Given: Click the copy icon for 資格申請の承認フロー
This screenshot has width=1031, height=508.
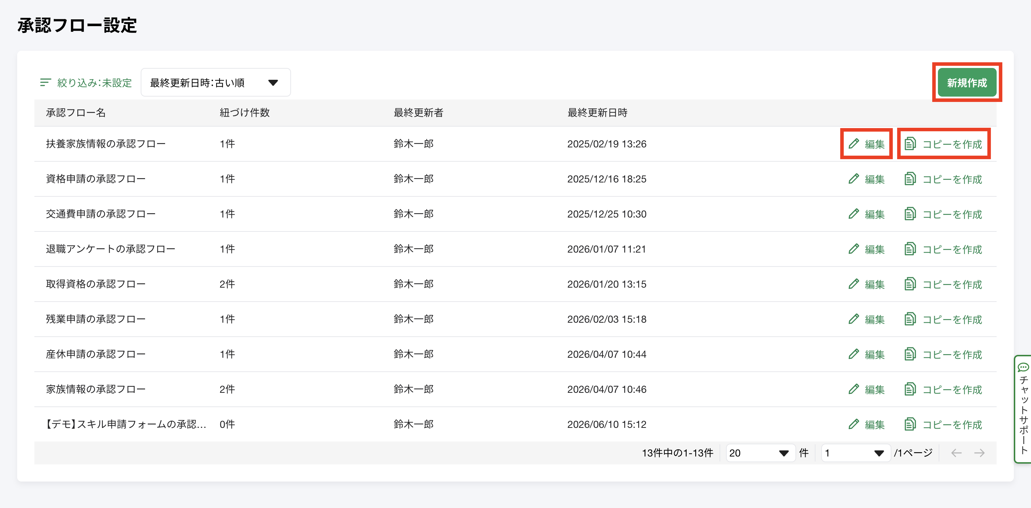Looking at the screenshot, I should [x=910, y=179].
